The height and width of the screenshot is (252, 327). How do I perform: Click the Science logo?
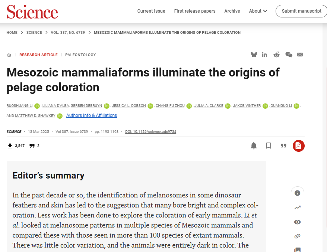32,12
